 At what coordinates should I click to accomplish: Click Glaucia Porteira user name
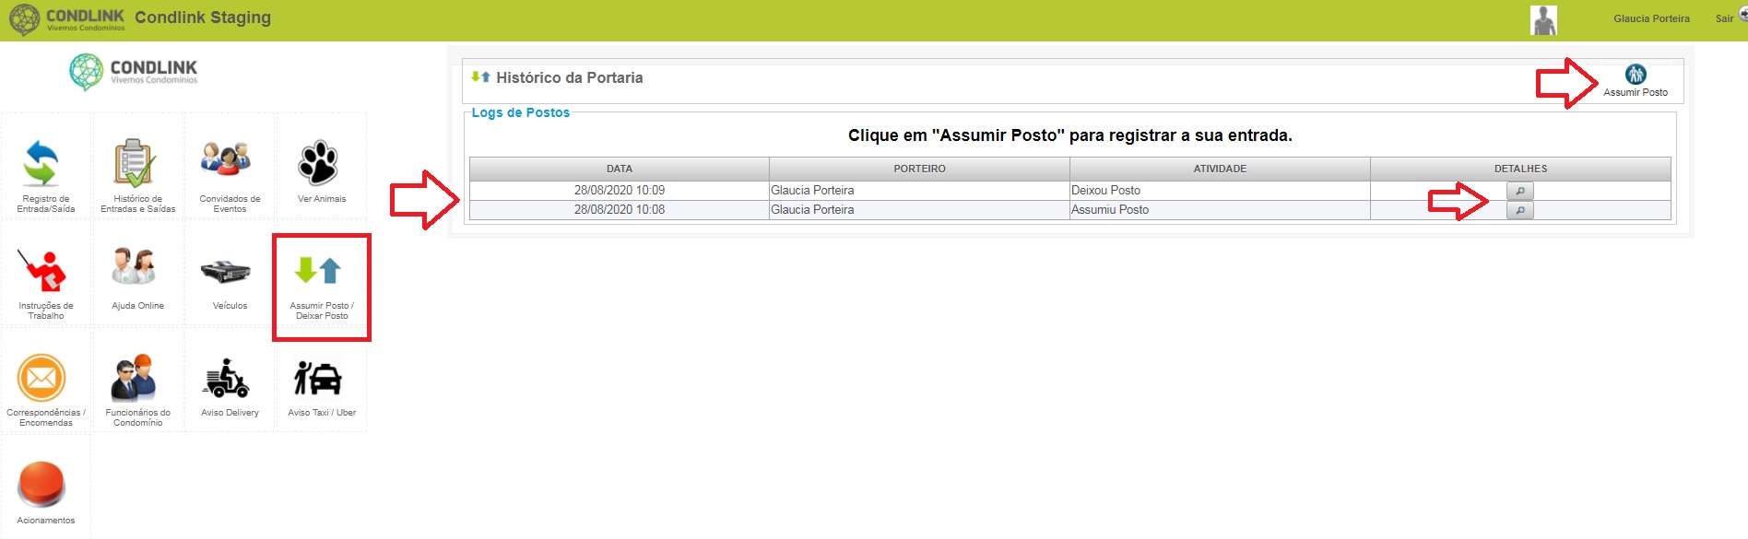click(1651, 18)
